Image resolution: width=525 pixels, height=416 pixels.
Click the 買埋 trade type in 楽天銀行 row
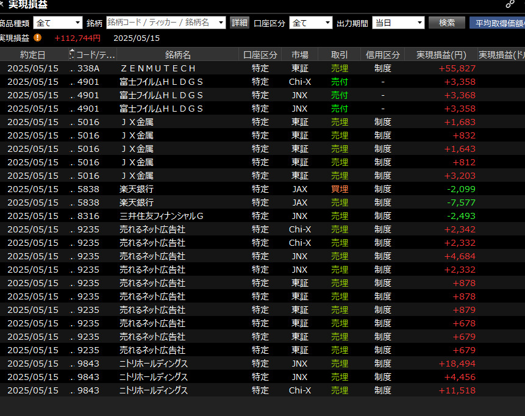pos(340,189)
